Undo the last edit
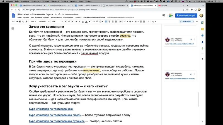The height and width of the screenshot is (125, 223). [13, 22]
